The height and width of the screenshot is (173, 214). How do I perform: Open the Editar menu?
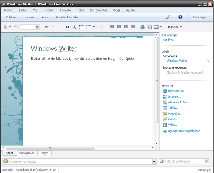(23, 10)
